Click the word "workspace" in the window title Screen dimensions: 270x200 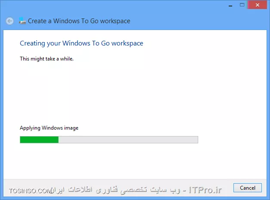(x=115, y=21)
